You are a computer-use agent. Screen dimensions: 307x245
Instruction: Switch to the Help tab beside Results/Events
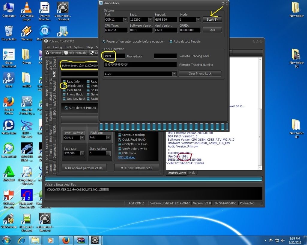point(192,173)
